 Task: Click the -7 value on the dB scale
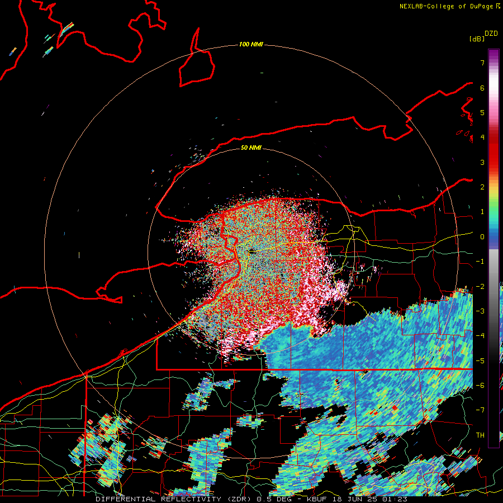[480, 410]
